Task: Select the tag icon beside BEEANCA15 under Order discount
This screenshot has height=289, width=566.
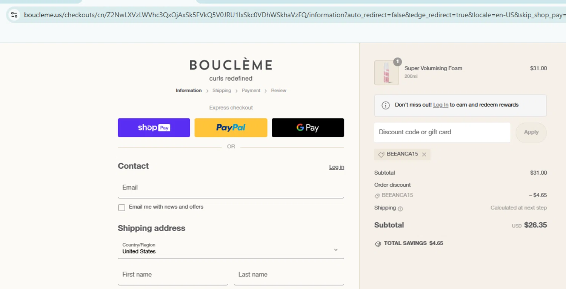Action: [x=377, y=196]
